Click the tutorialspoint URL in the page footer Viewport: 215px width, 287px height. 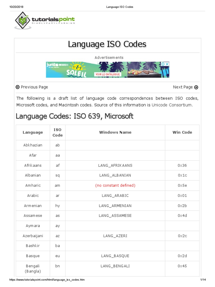(x=47, y=280)
